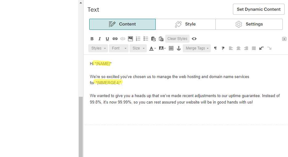Redo the last edit
This screenshot has height=157, width=288.
coord(269,48)
